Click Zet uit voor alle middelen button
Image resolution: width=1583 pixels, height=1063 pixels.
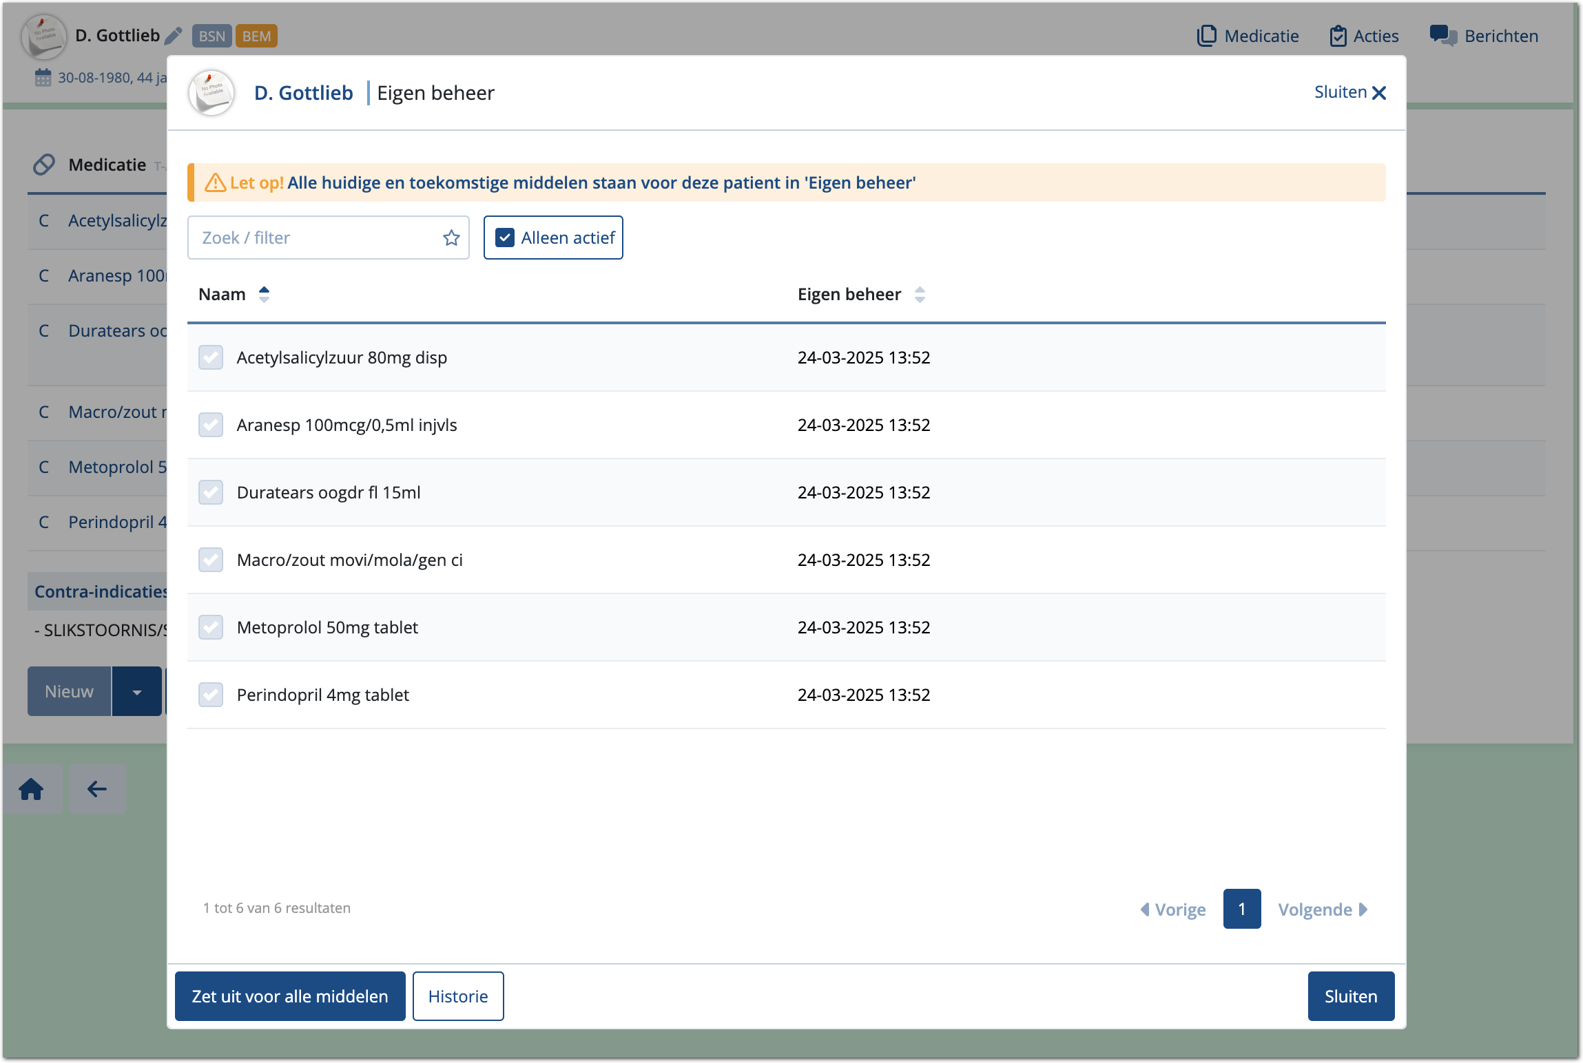(x=290, y=997)
